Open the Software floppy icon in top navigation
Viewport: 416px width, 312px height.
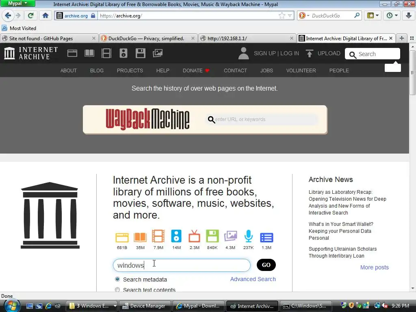coord(140,53)
